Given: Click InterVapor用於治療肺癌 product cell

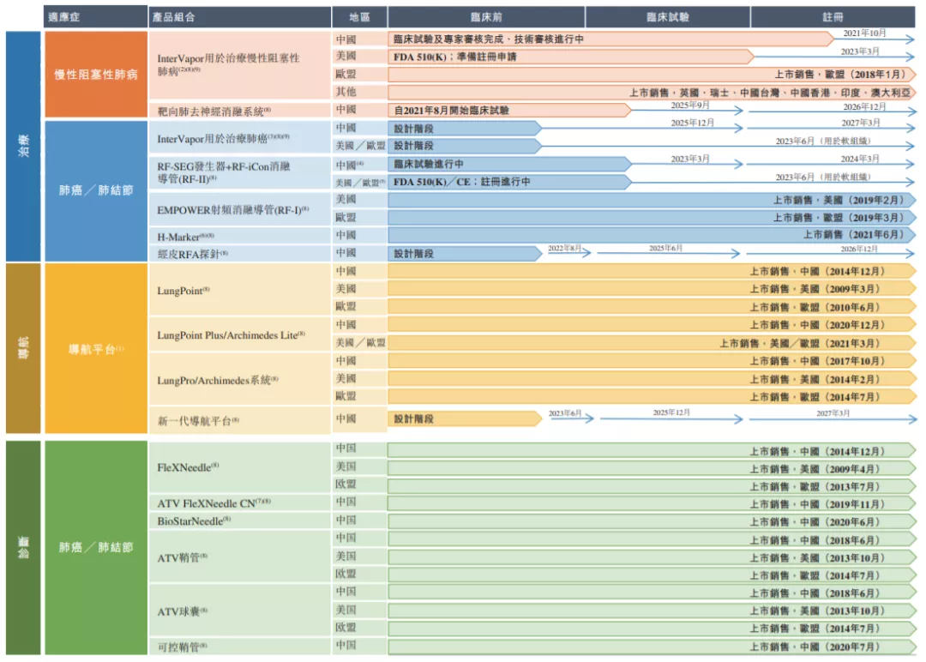Looking at the screenshot, I should pyautogui.click(x=240, y=137).
